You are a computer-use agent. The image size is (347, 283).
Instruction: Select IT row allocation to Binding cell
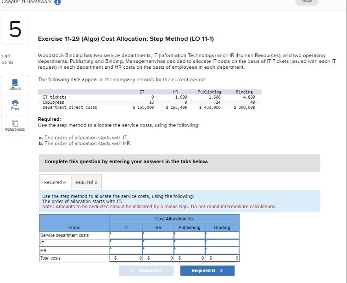222,243
